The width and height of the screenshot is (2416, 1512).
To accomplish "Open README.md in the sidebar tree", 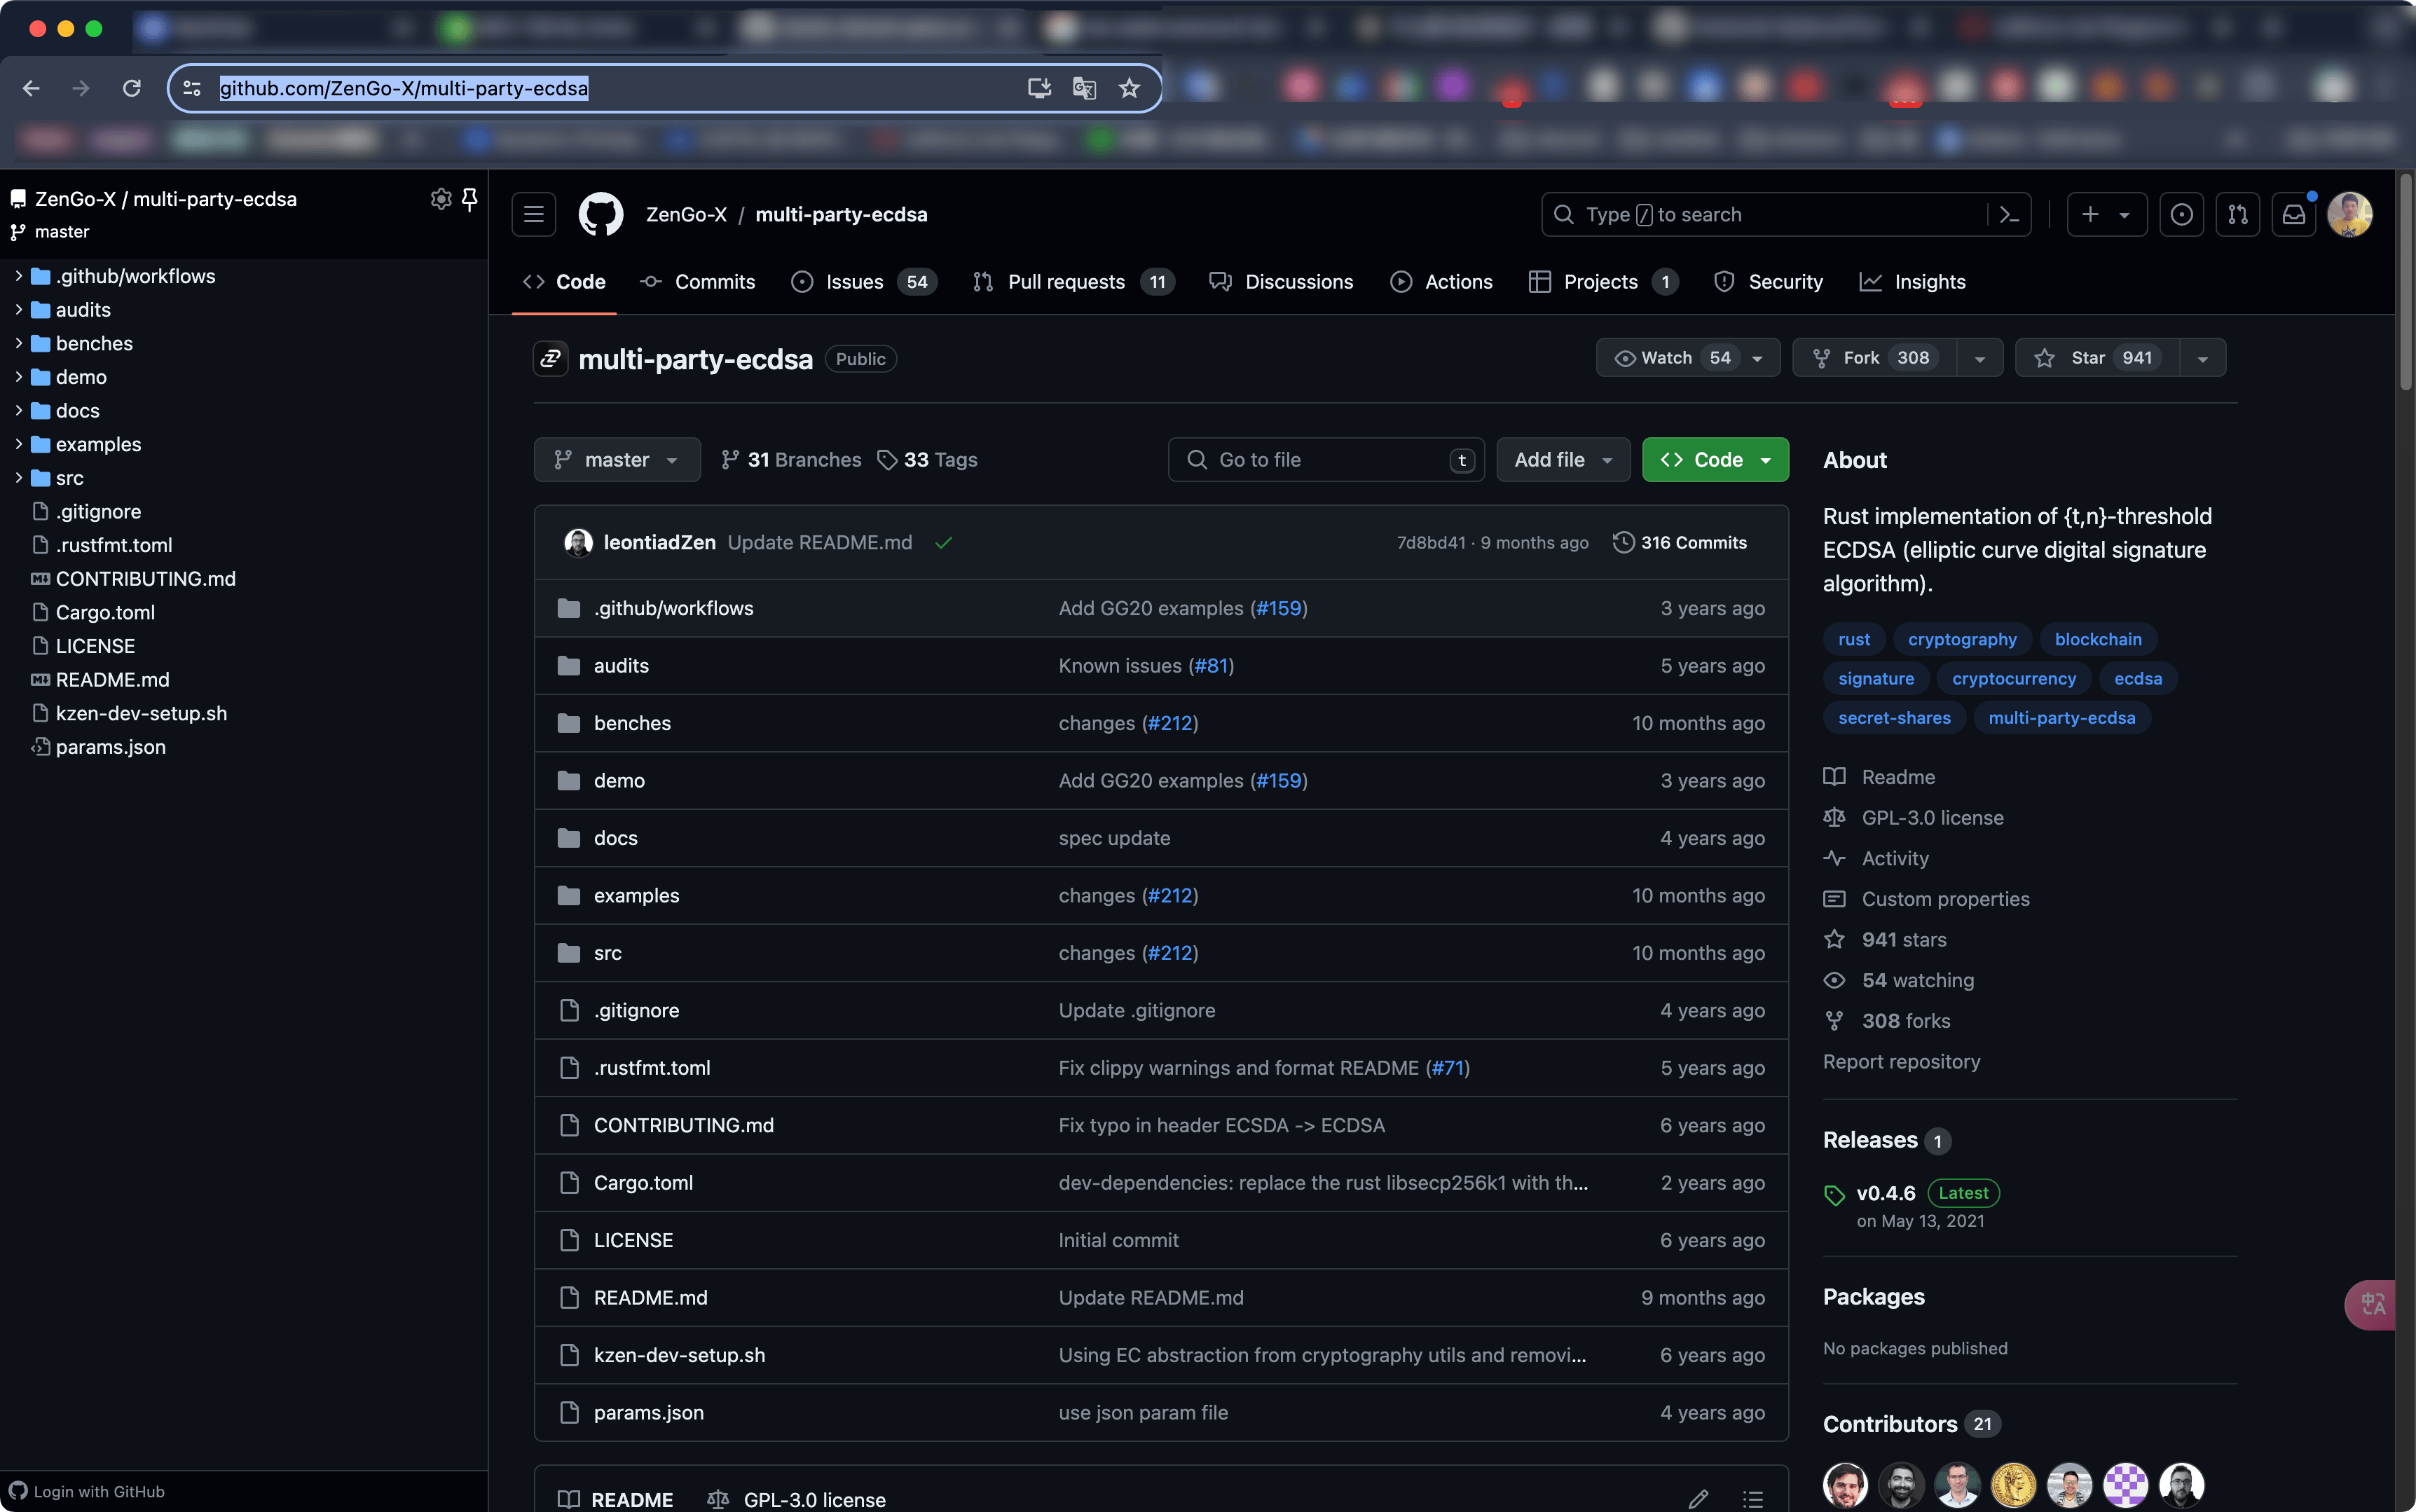I will tap(112, 680).
